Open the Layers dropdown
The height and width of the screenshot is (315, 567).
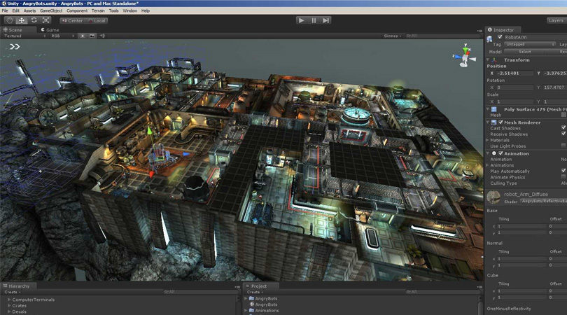(x=556, y=20)
